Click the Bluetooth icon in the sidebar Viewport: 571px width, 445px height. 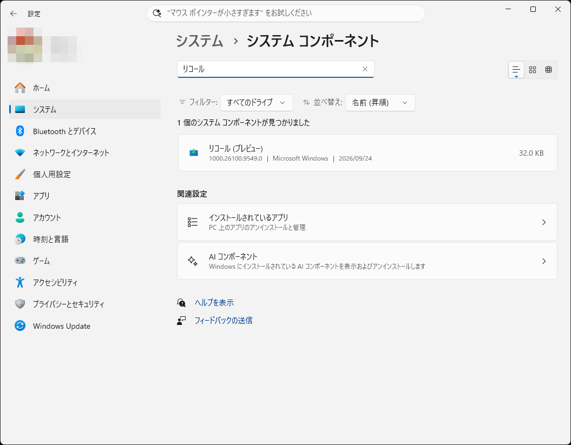pyautogui.click(x=20, y=131)
